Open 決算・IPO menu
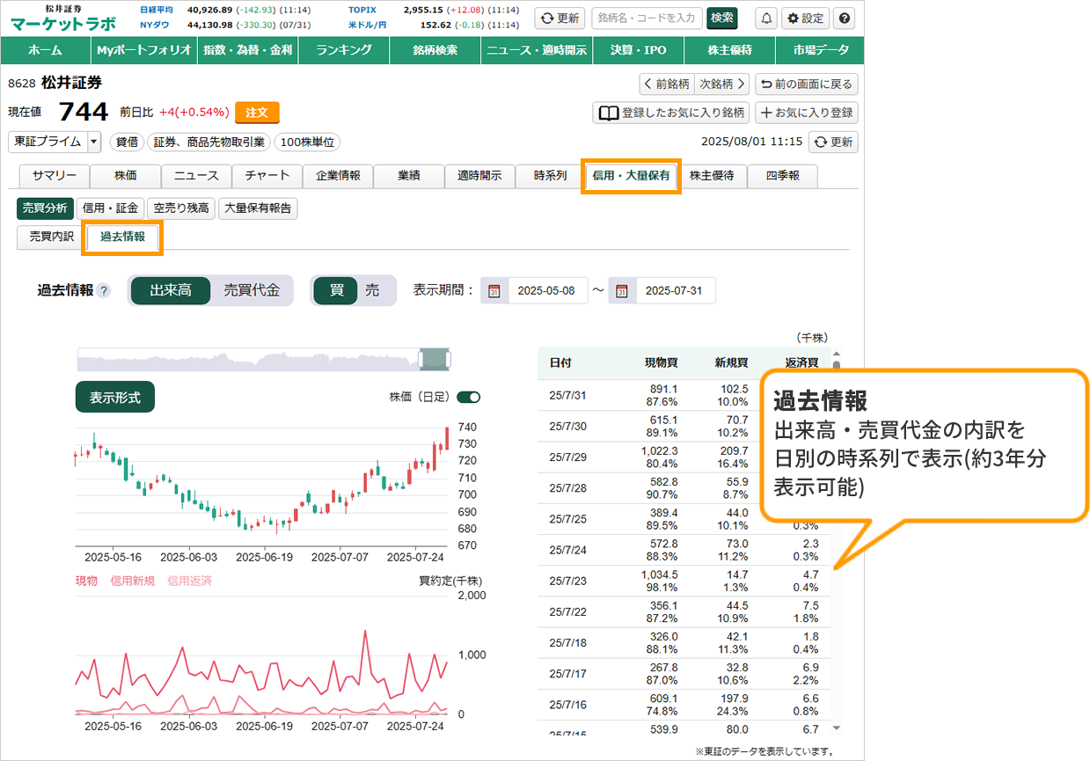Screen dimensions: 1090x761 [x=638, y=50]
